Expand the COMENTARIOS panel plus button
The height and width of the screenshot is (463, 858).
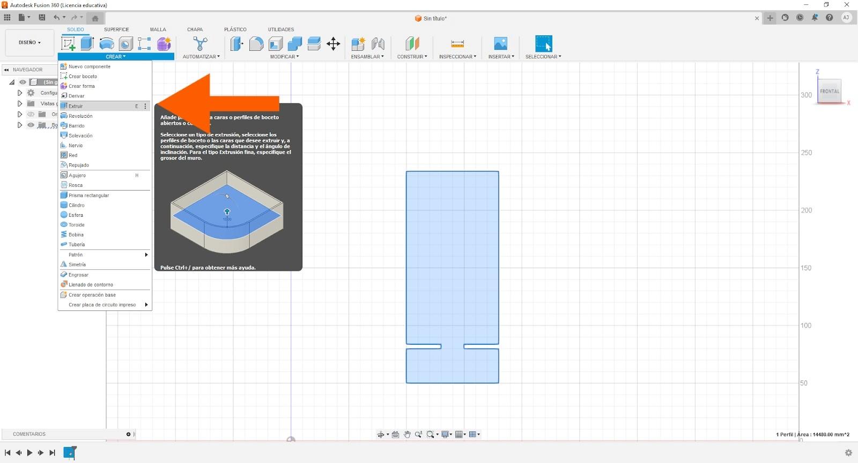[x=128, y=434]
